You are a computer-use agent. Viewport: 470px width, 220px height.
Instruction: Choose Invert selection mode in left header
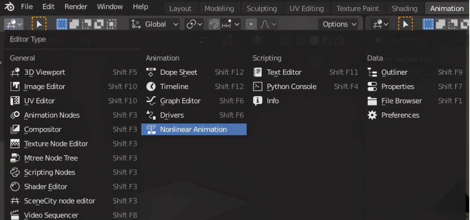point(99,24)
